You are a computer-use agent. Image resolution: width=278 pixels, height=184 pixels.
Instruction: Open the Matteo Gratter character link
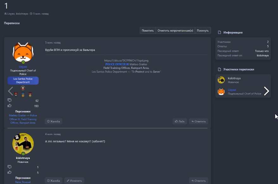click(x=23, y=119)
